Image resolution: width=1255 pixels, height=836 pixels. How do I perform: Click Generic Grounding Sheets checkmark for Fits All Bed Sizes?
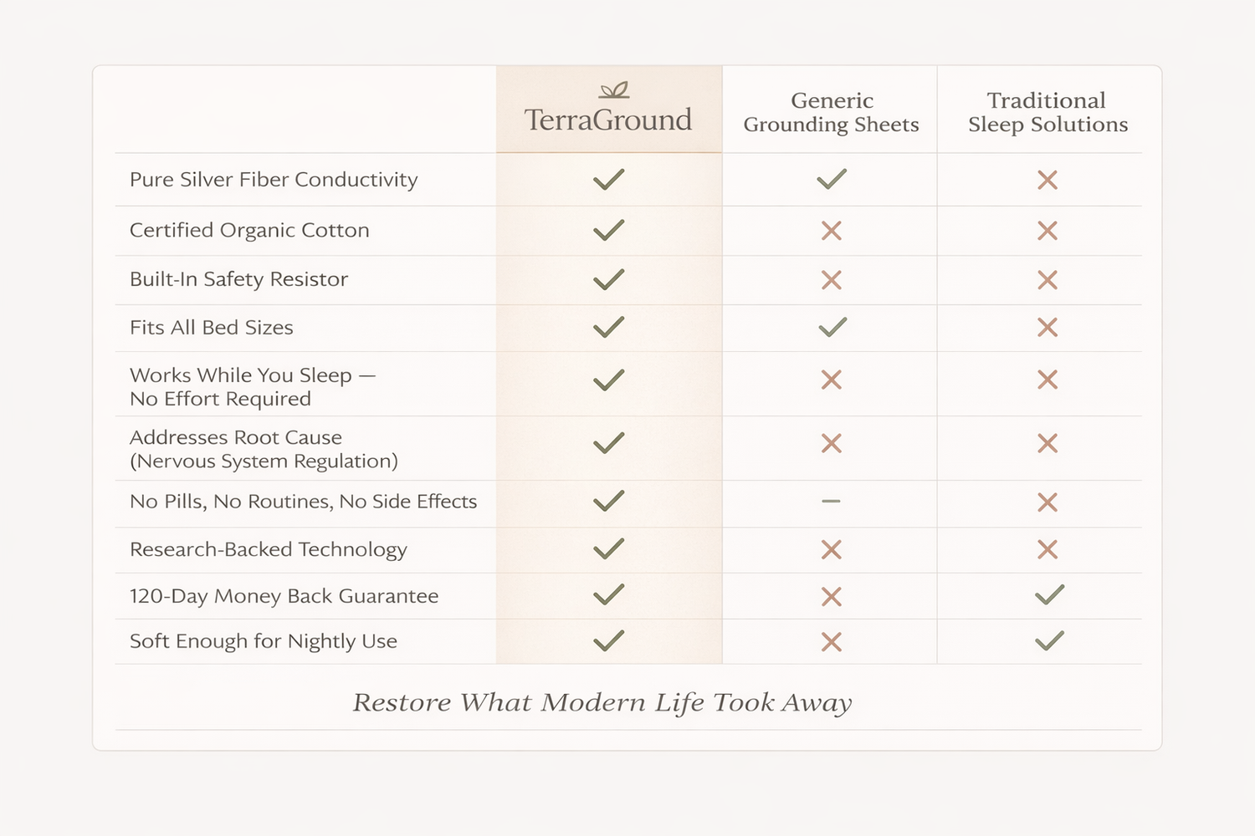click(832, 327)
